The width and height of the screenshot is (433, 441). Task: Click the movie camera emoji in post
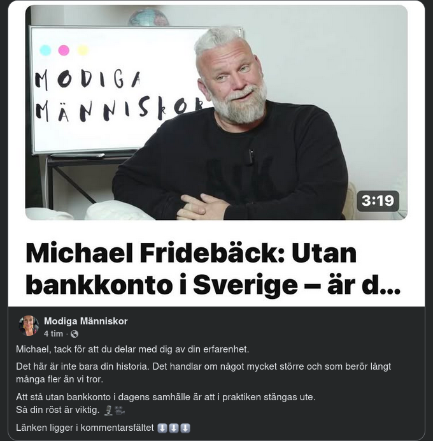tap(120, 410)
